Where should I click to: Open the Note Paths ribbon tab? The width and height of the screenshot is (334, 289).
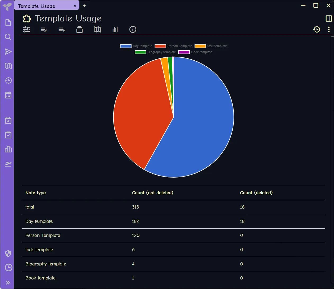point(79,29)
